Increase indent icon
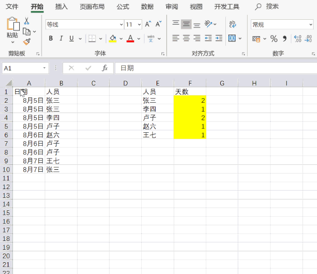 click(219, 38)
